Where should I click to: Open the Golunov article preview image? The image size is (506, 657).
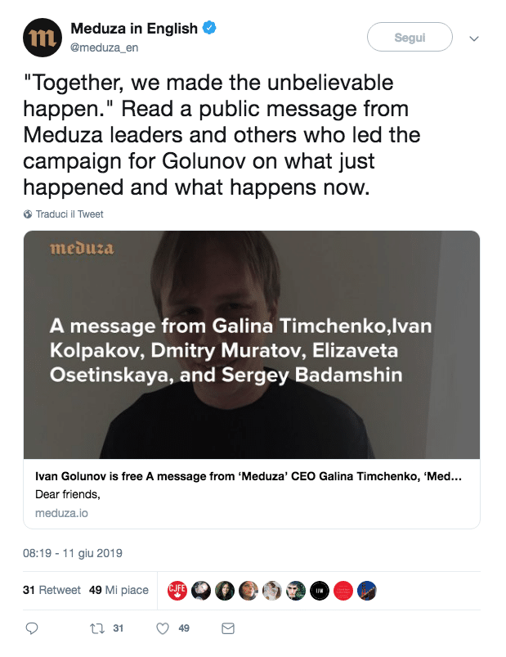tap(251, 344)
